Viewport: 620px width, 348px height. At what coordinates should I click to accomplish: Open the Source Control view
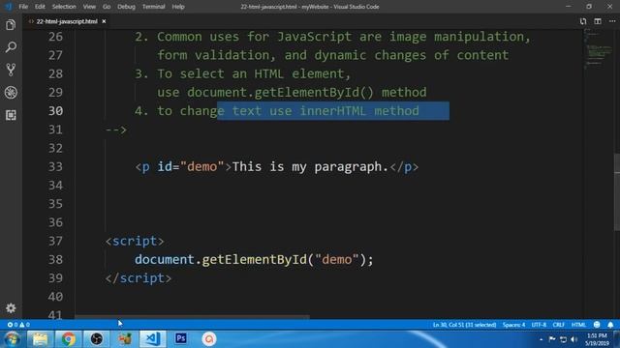point(11,70)
